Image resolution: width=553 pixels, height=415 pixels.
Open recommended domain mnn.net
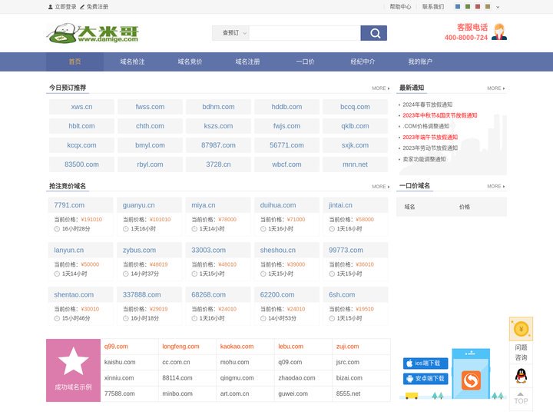pyautogui.click(x=355, y=164)
